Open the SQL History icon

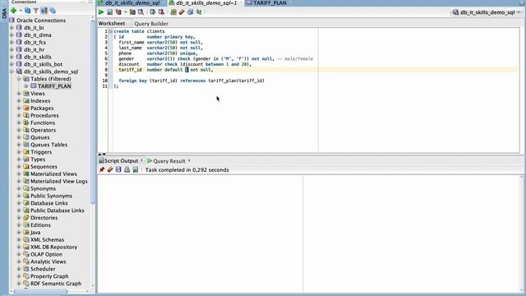point(190,12)
